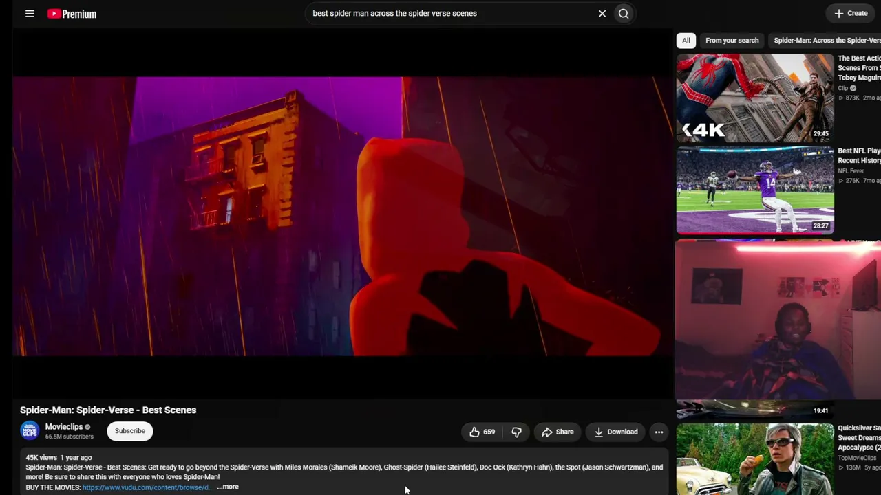This screenshot has height=495, width=881.
Task: Open The Best Action Scenes video title
Action: coord(859,68)
